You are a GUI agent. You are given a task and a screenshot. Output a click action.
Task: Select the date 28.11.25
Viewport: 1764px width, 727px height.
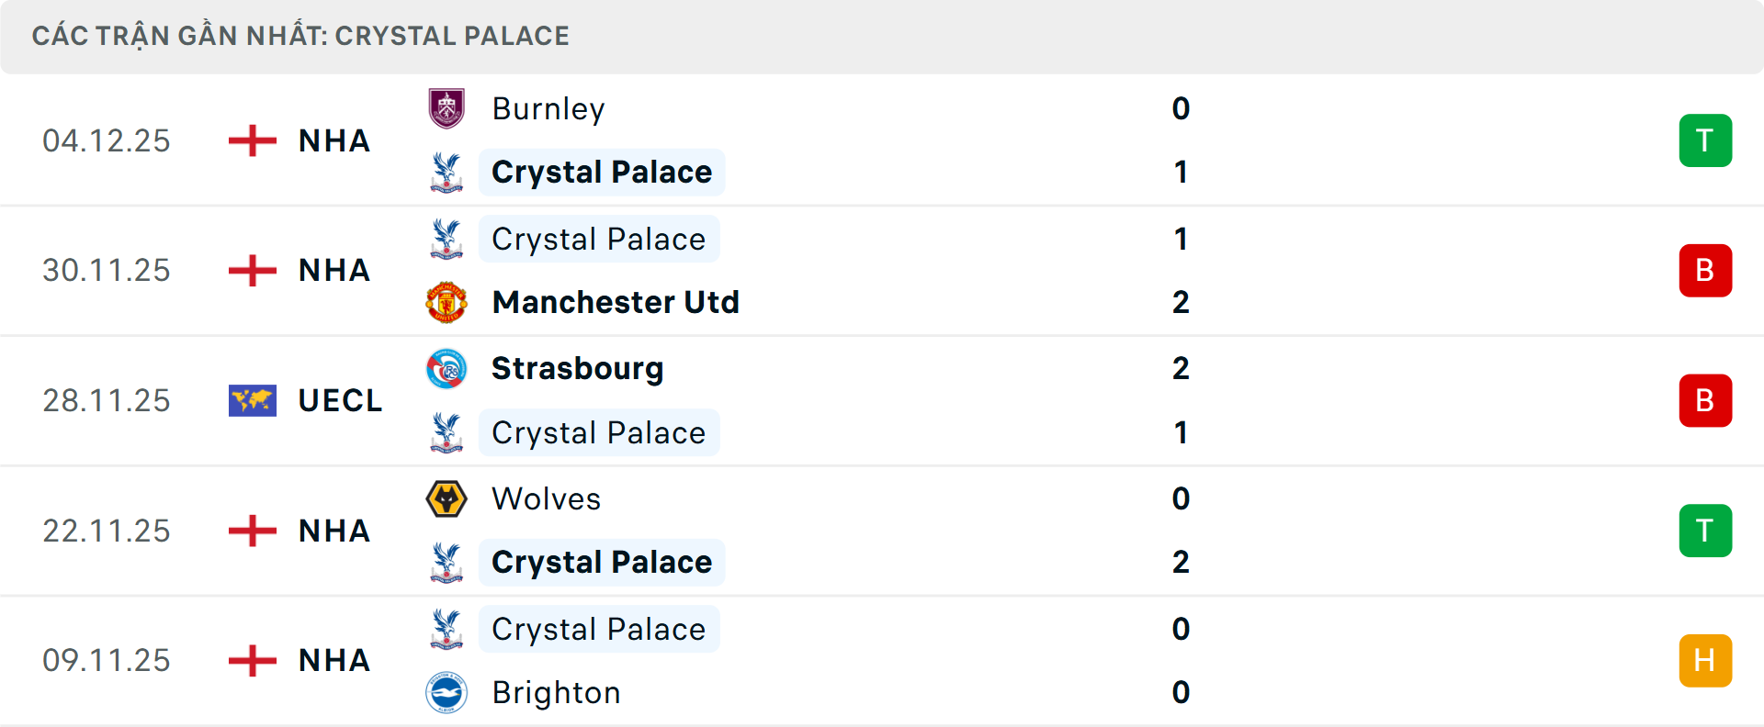(107, 399)
